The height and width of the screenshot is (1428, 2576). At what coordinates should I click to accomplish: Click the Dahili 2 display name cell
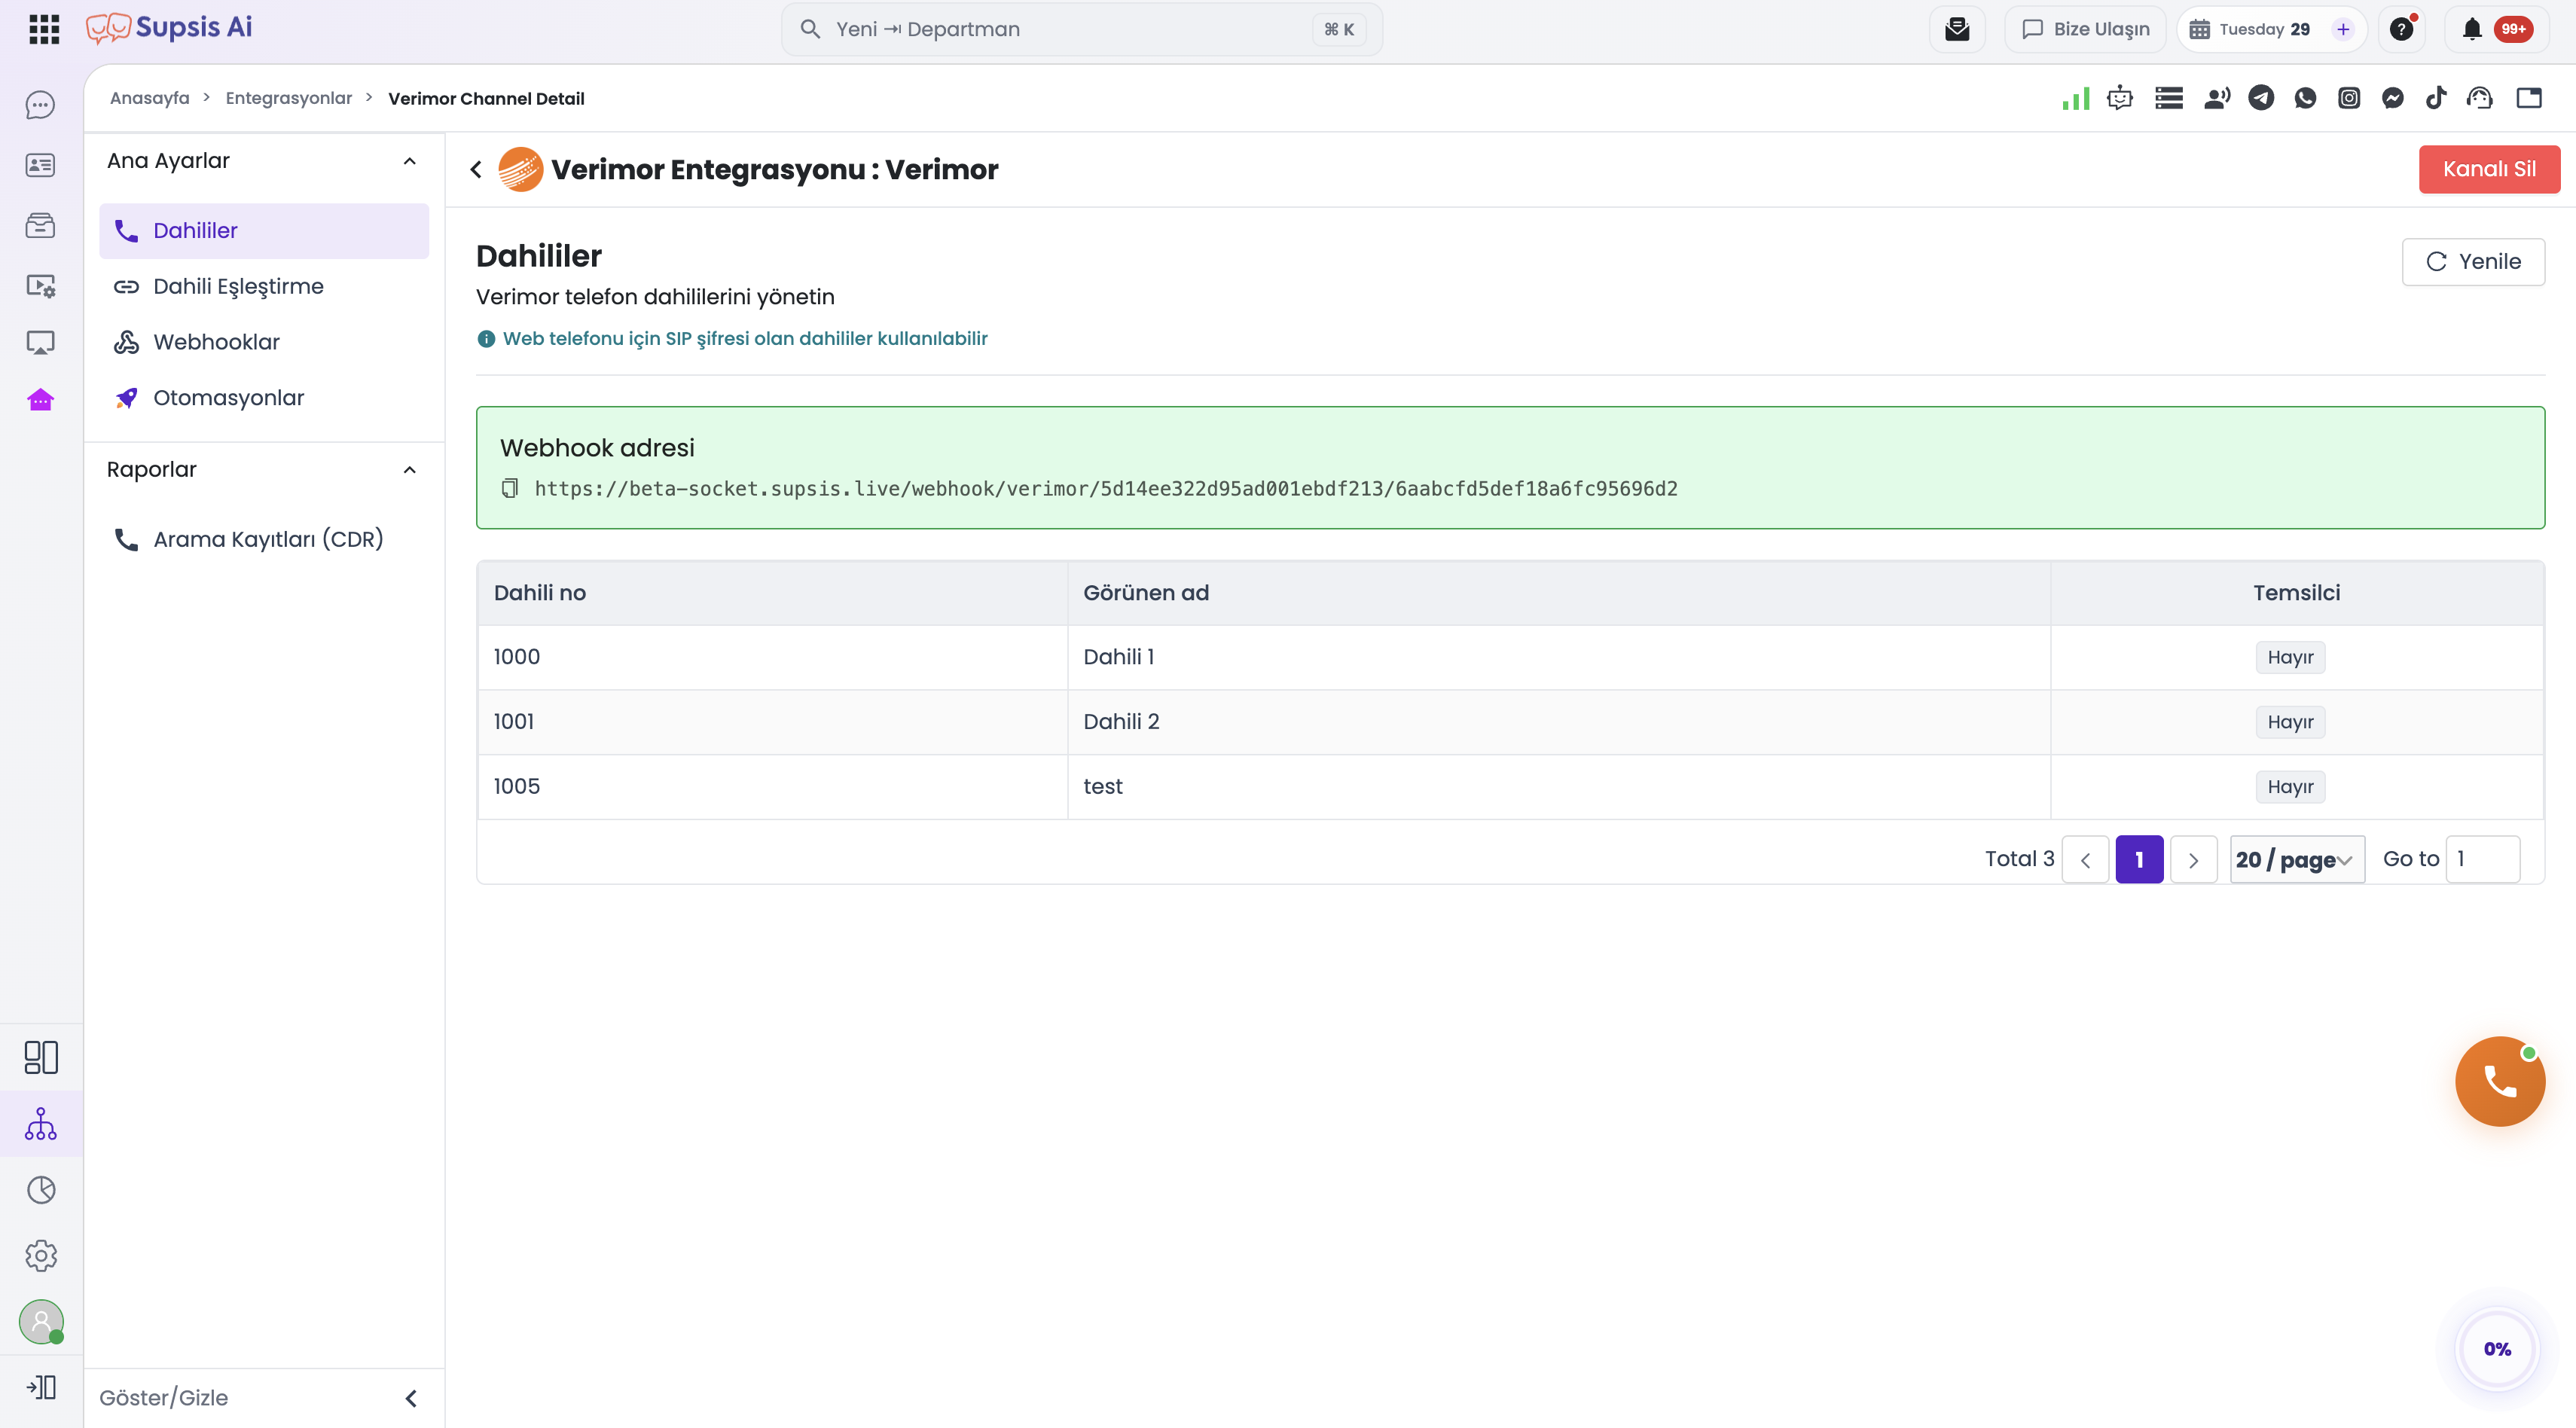click(1558, 722)
